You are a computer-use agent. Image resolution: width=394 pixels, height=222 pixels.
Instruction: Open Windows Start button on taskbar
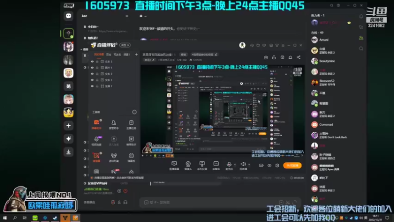[x=5, y=218]
